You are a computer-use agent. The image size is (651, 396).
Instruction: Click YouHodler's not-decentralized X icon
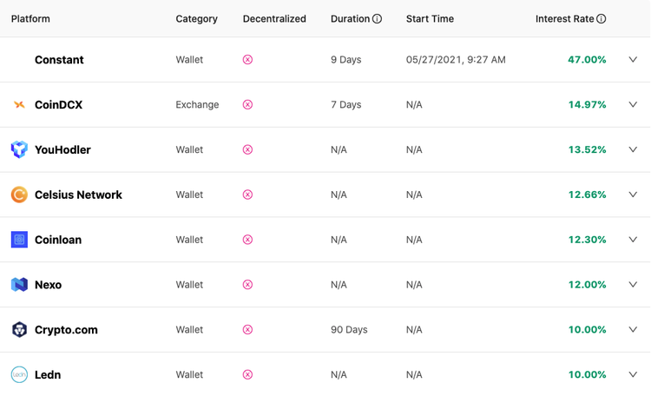pos(247,149)
